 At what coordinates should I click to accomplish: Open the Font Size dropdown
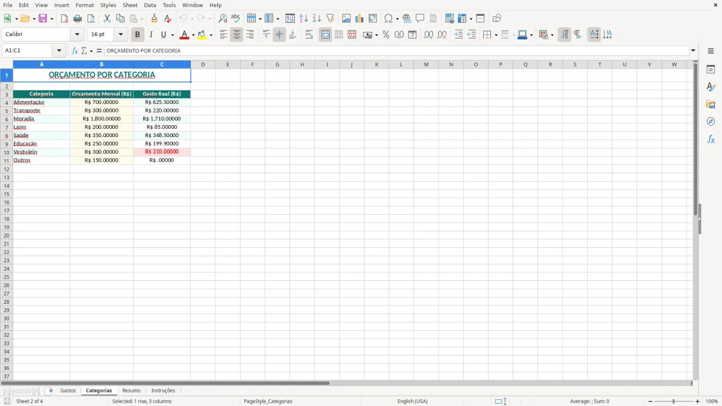point(120,35)
